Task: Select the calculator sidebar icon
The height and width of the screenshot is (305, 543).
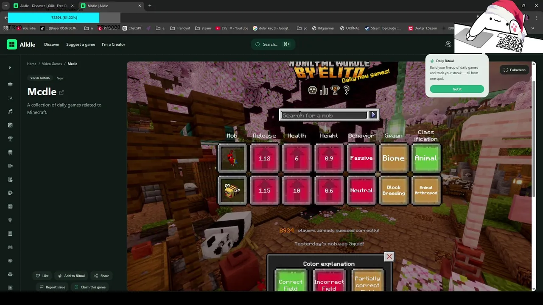Action: [10, 206]
